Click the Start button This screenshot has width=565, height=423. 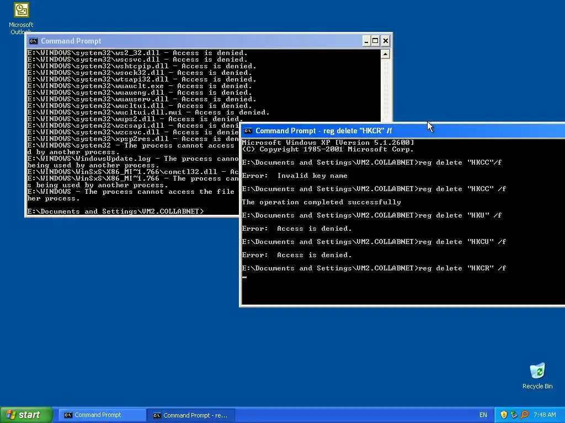click(26, 415)
